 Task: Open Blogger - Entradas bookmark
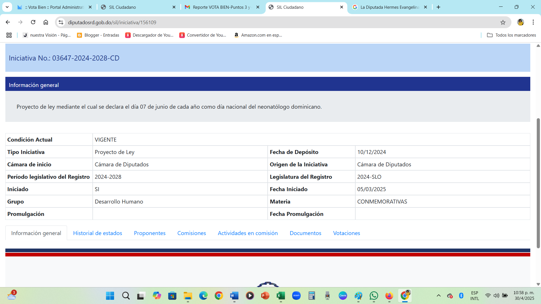[98, 35]
